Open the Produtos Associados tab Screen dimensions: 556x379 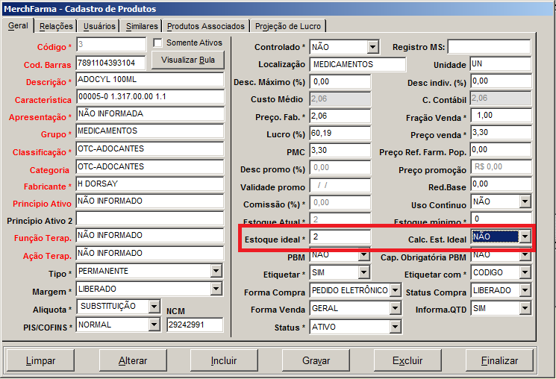[206, 26]
